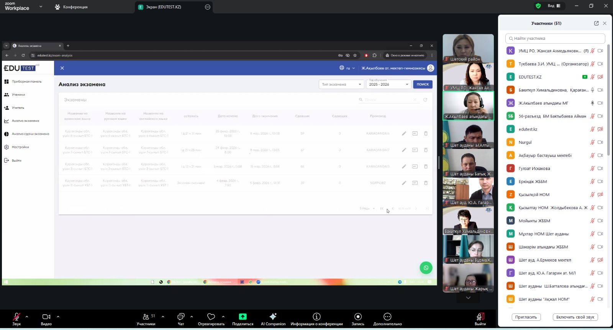The image size is (613, 330).
Task: Toggle the Видео camera button
Action: coord(46,317)
